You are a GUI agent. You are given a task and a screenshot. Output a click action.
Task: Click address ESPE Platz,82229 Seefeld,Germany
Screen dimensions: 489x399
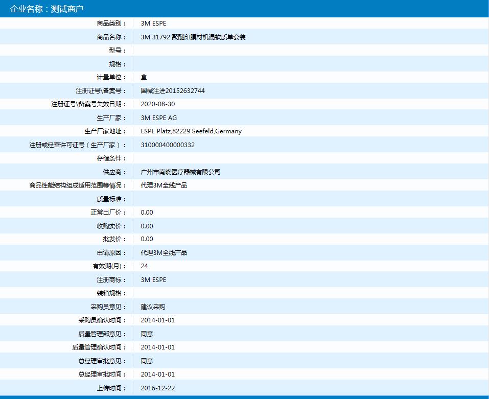(x=191, y=131)
